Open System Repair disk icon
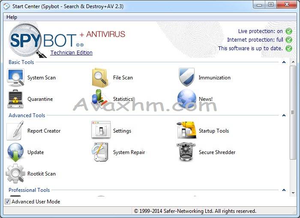Viewport: 300px width, 218px height. tap(100, 152)
